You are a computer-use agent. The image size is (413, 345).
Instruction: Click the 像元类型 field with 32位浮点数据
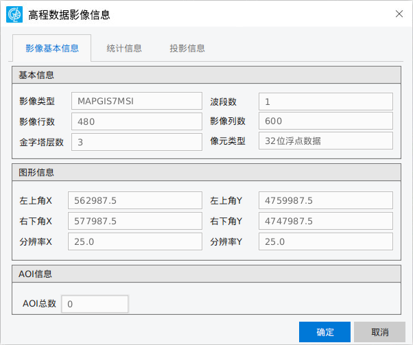325,141
